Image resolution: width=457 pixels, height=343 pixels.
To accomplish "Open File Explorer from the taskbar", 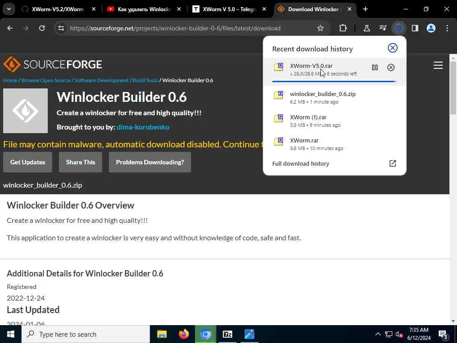I will point(162,334).
